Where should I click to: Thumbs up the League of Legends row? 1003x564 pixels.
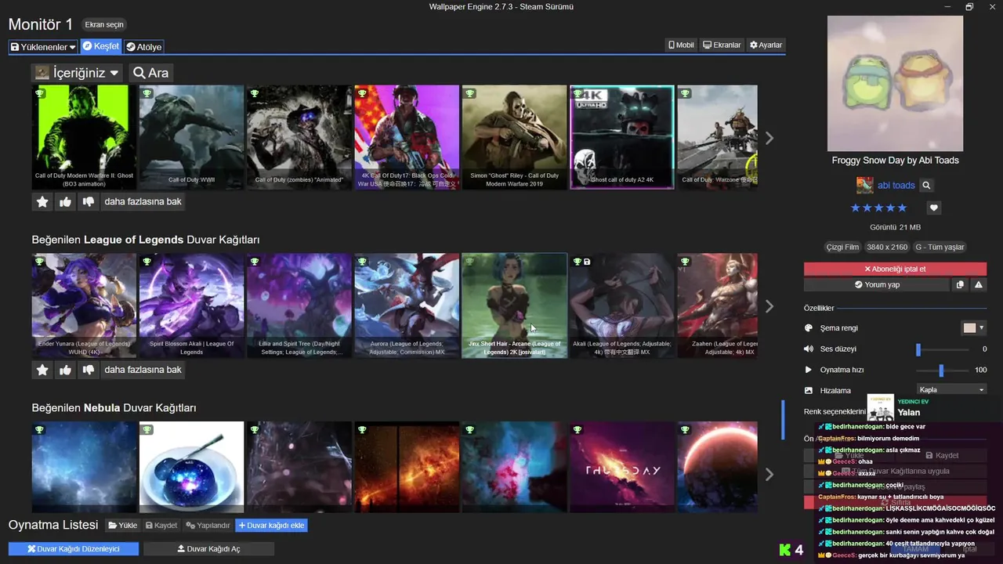65,370
